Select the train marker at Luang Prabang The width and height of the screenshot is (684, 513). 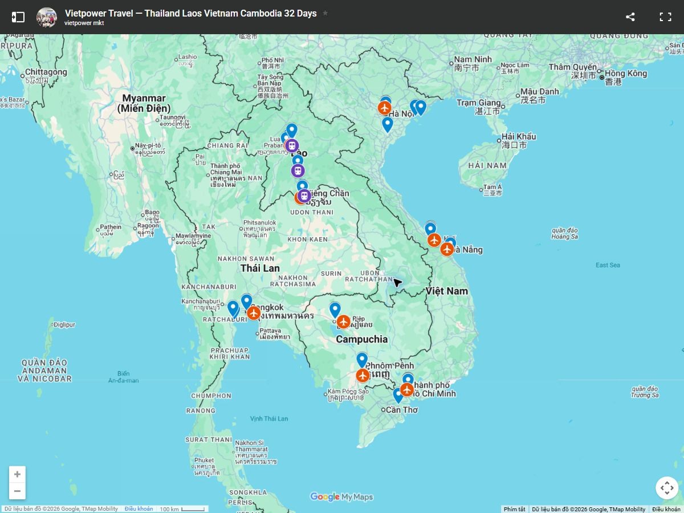coord(292,146)
